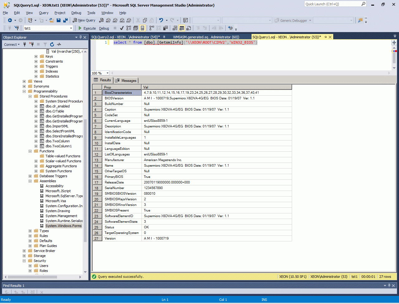Viewport: 399px width, 304px height.
Task: Click the Find in Files icon
Action: [x=360, y=20]
